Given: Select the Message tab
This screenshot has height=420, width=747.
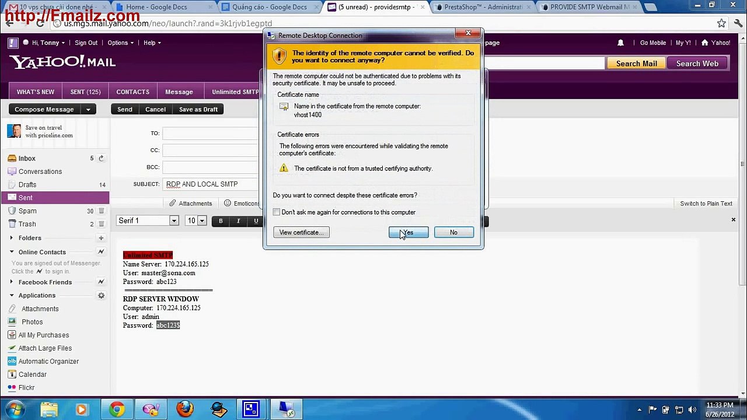Looking at the screenshot, I should click(179, 92).
